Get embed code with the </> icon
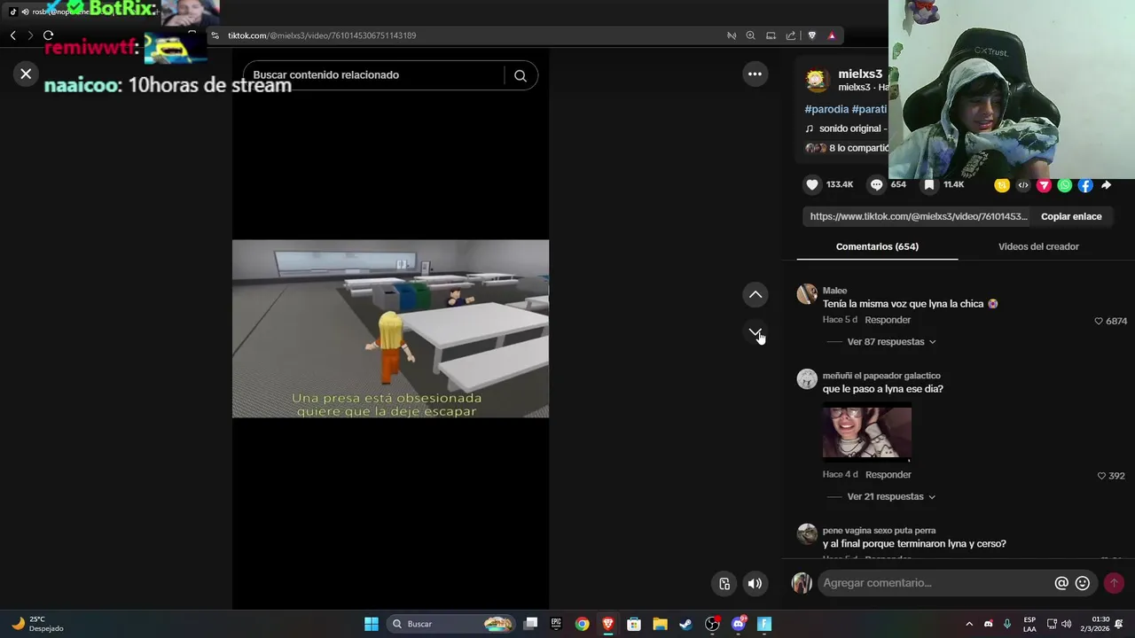 (x=1023, y=185)
